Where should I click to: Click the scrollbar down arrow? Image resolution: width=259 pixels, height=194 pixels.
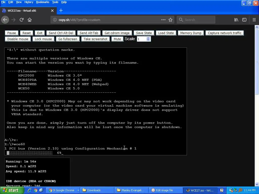coord(257,184)
